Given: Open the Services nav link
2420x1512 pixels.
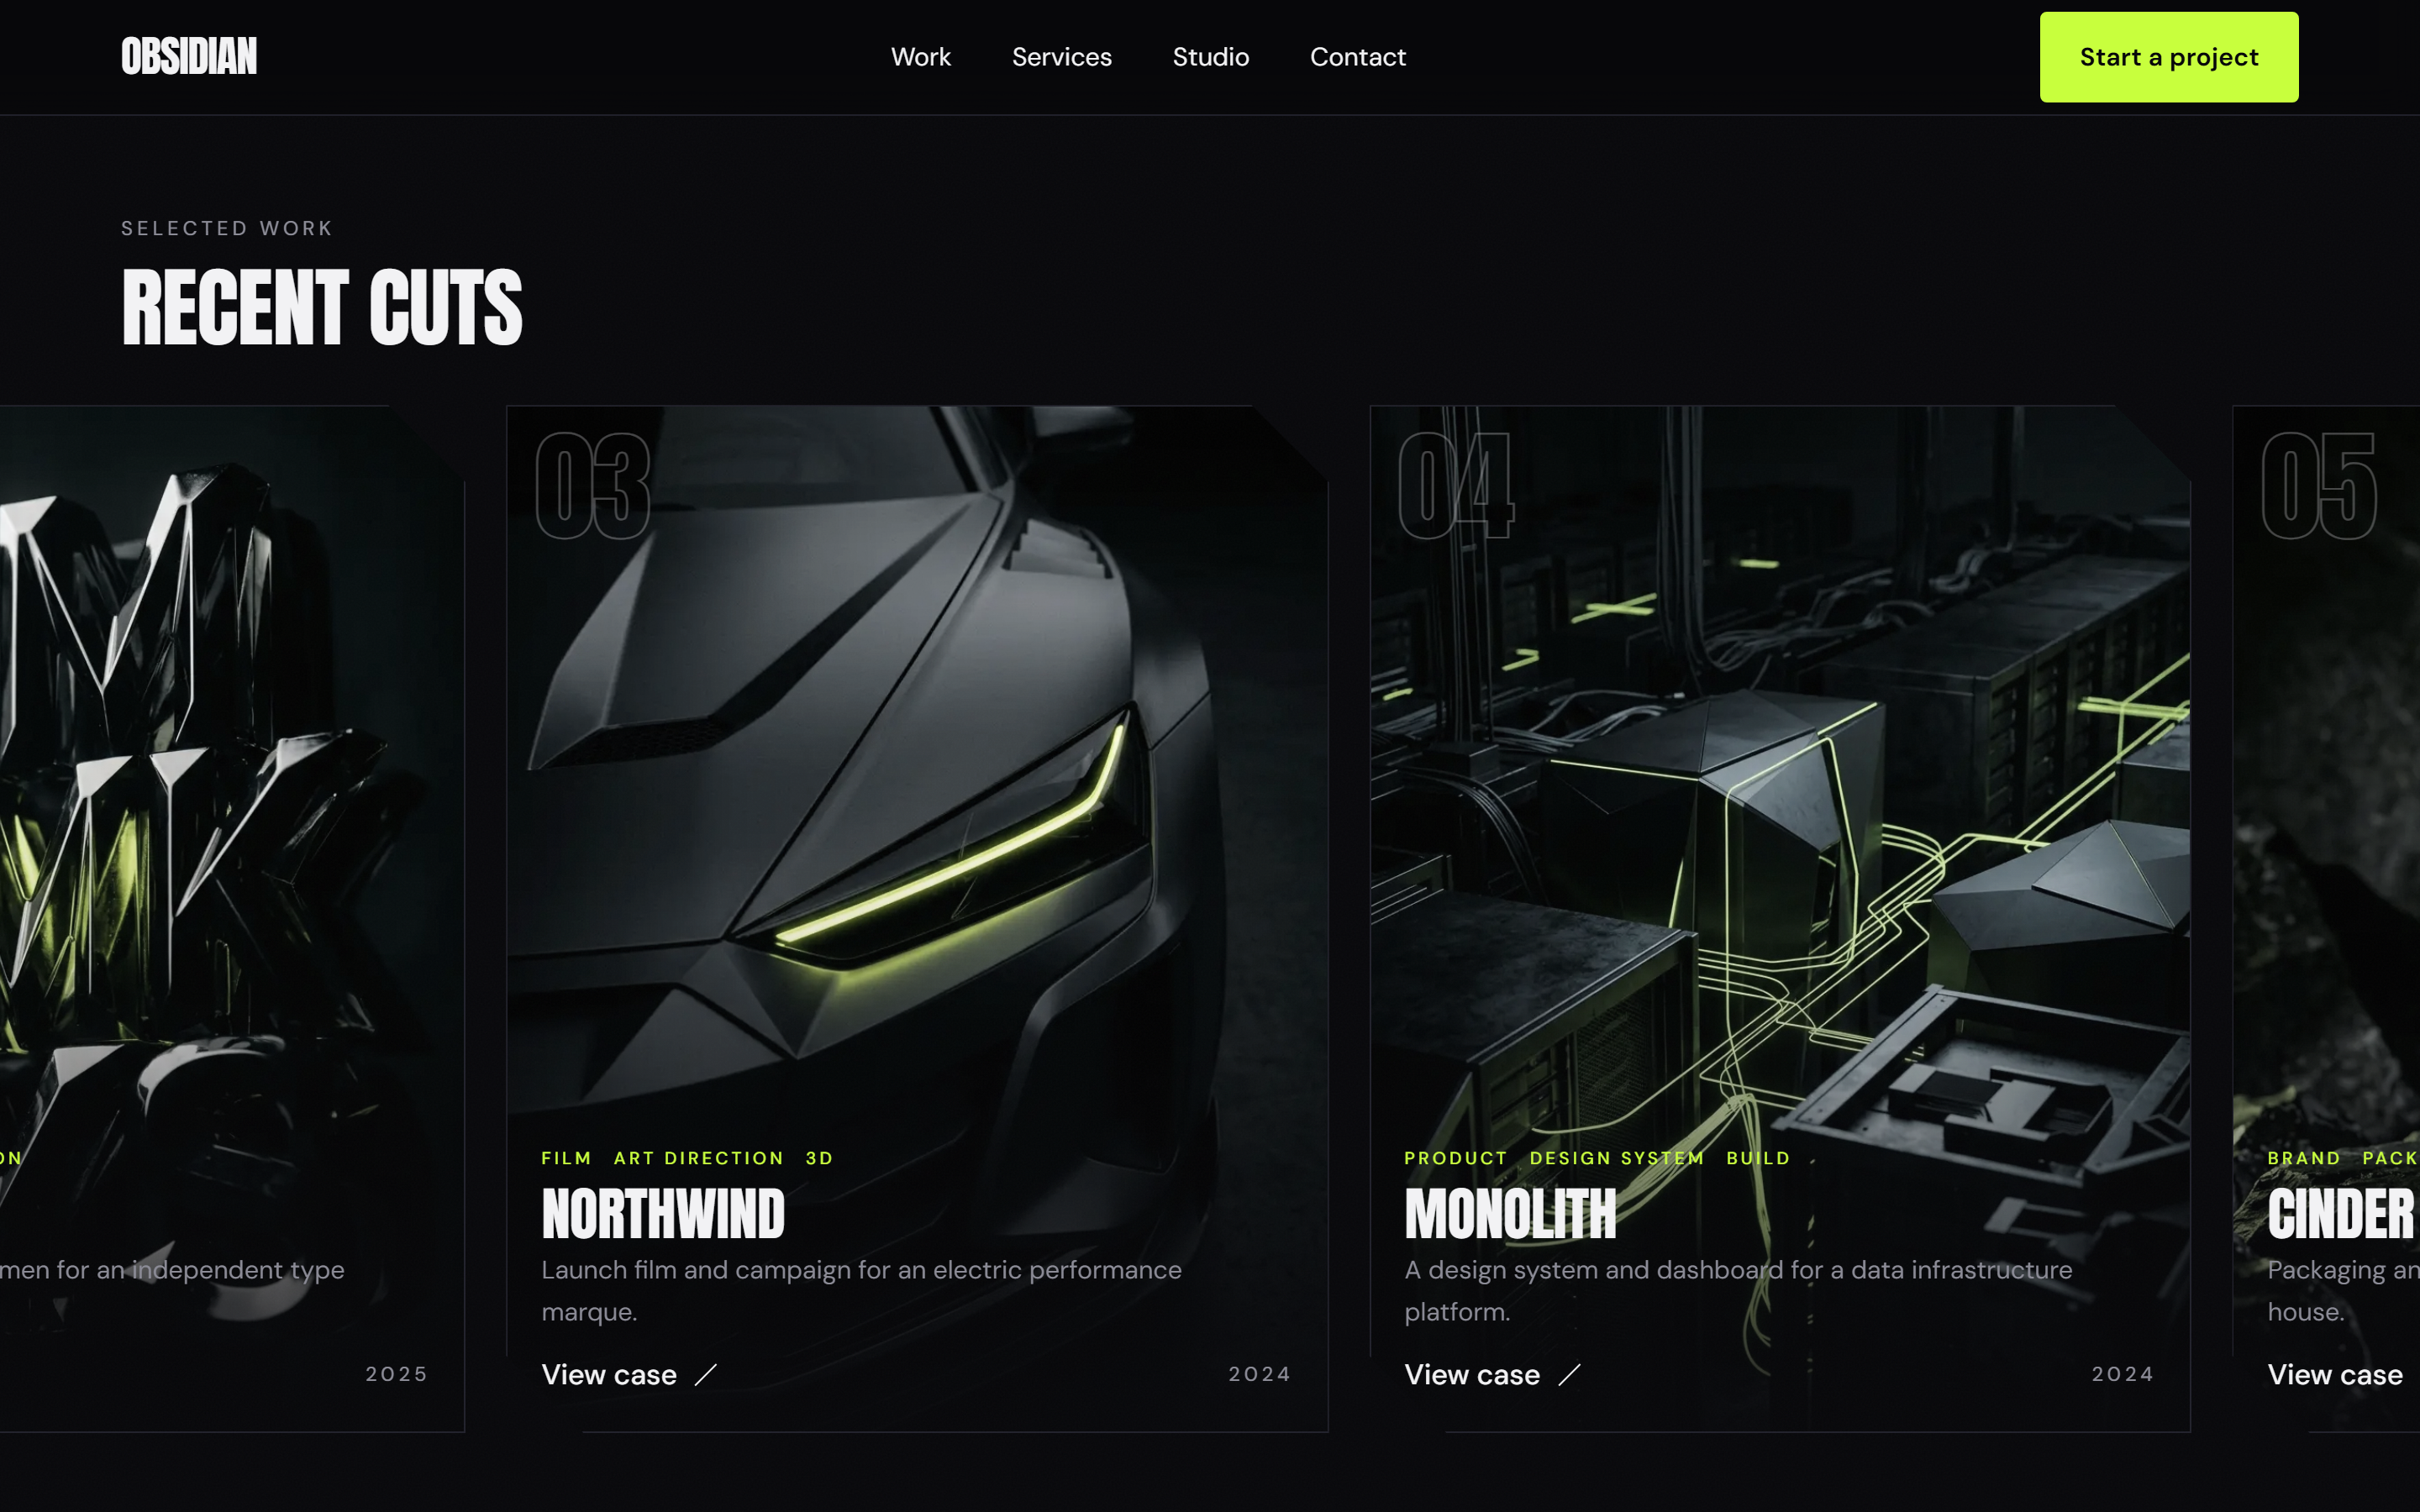Looking at the screenshot, I should pyautogui.click(x=1061, y=57).
